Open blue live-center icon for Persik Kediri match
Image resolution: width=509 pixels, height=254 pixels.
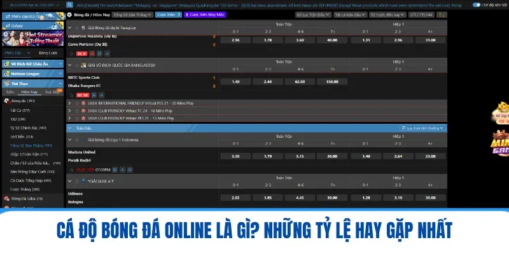[x=115, y=170]
